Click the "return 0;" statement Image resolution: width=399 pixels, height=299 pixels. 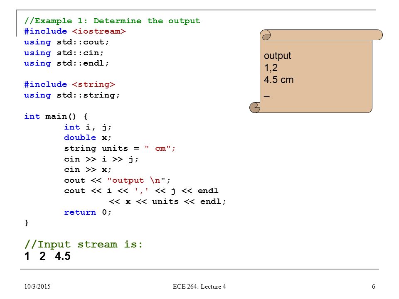[88, 212]
